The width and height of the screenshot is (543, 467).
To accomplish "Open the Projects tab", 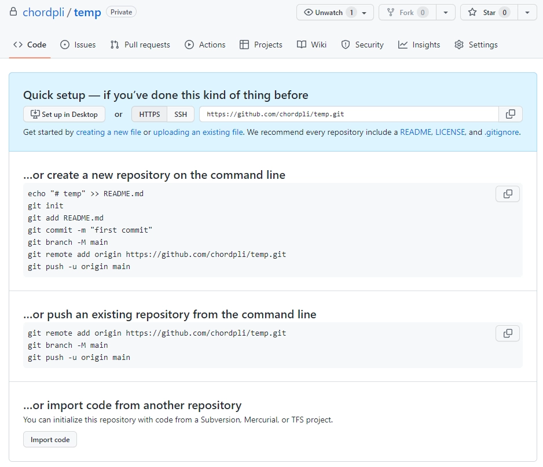I will 261,45.
